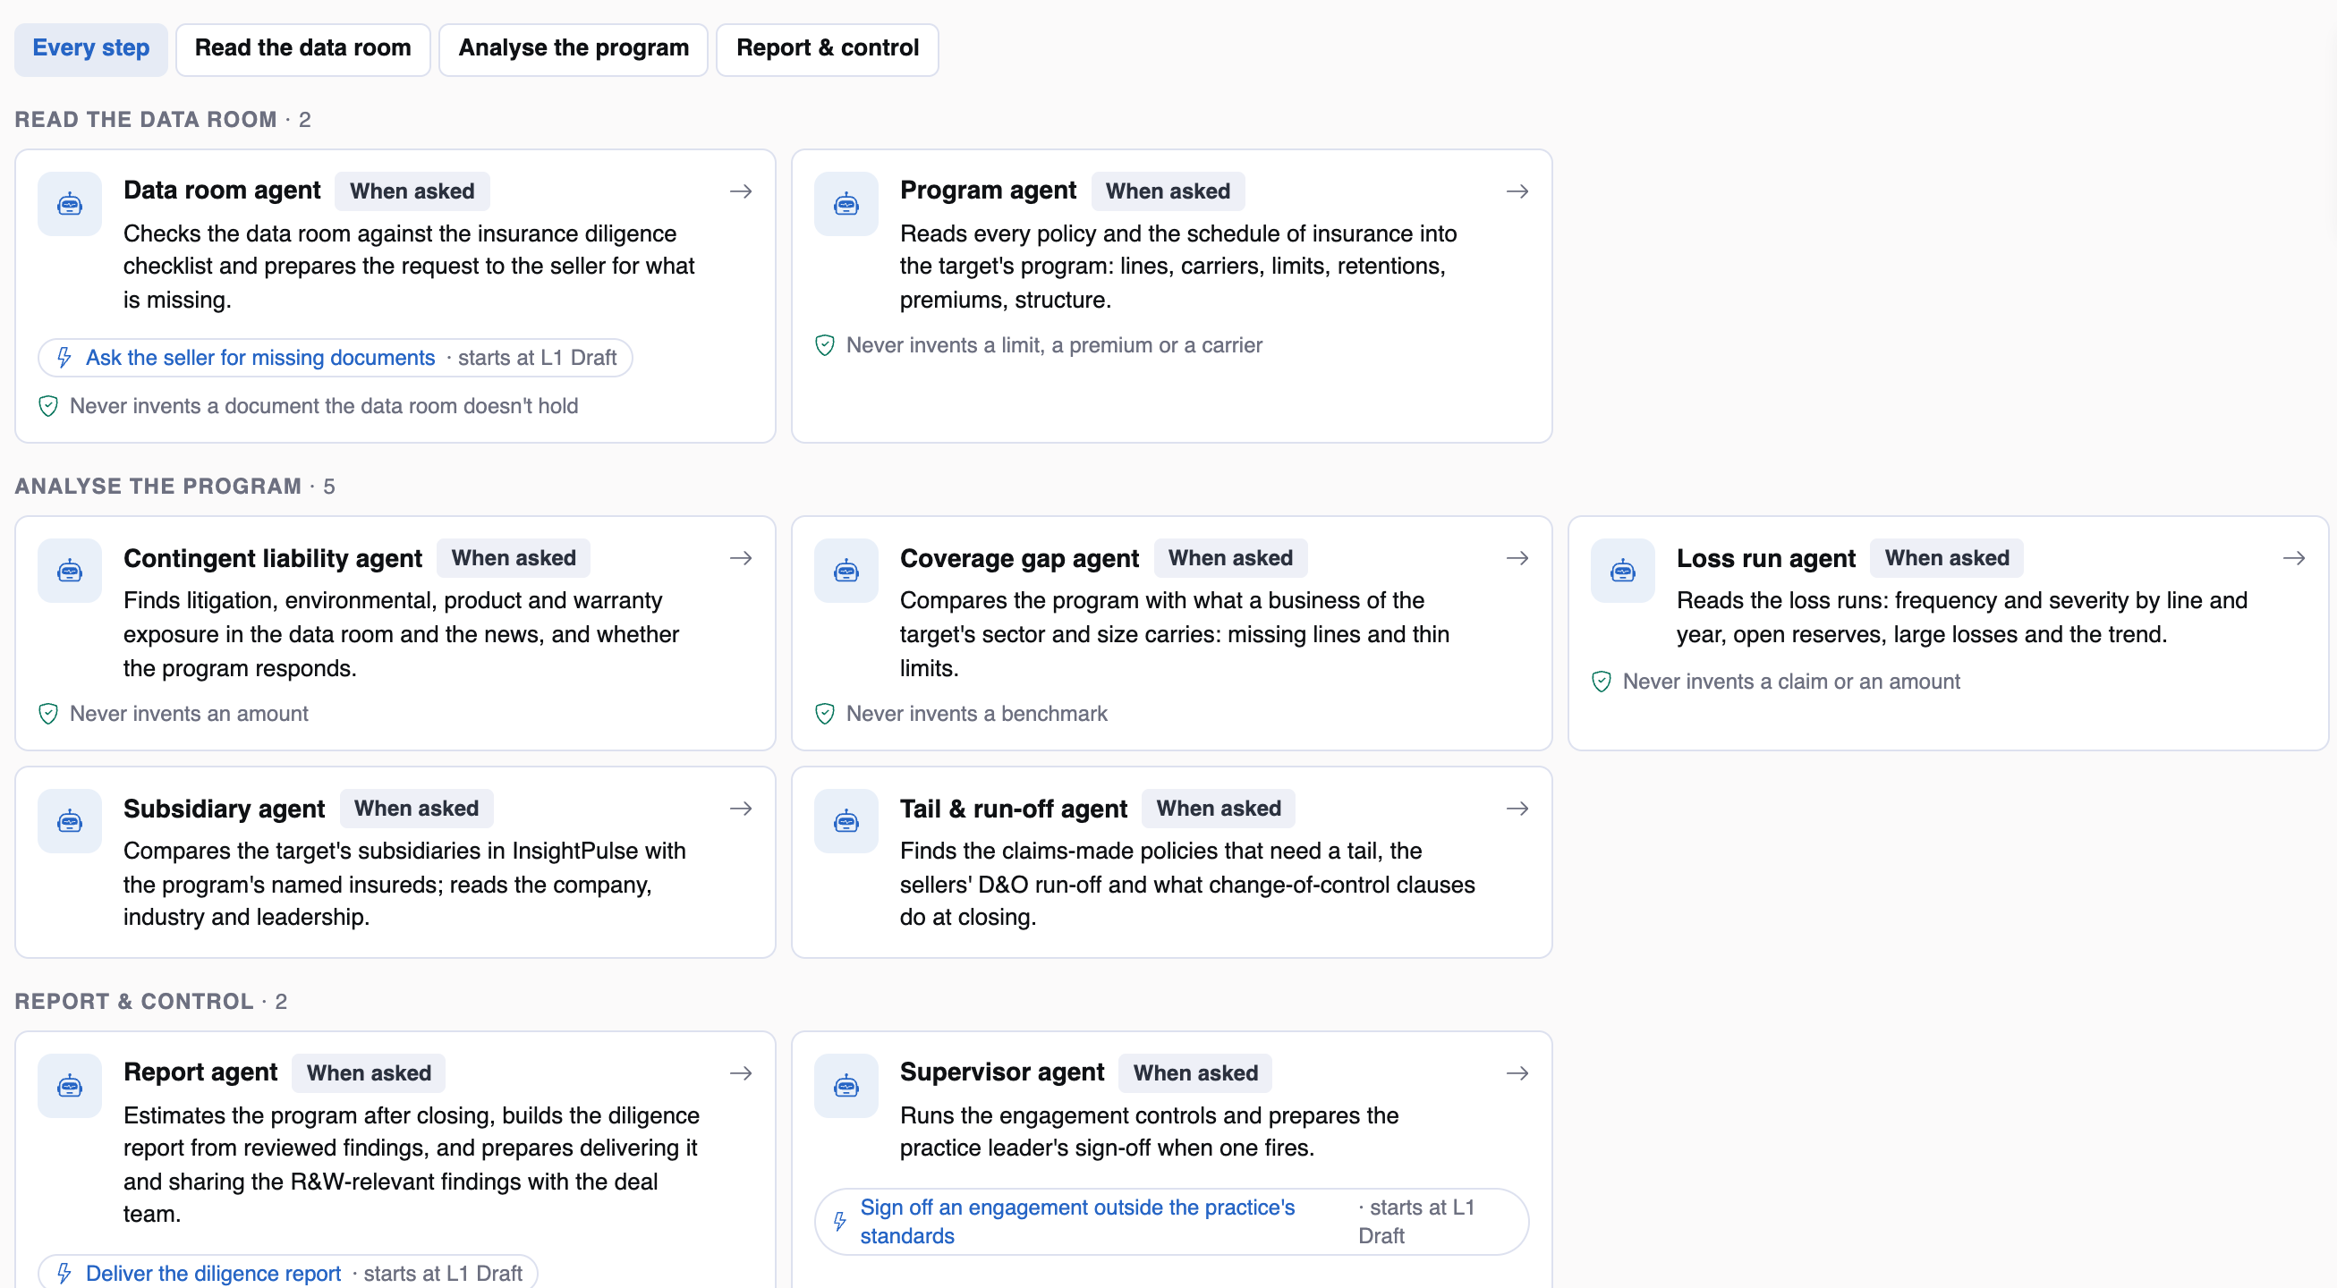2337x1288 pixels.
Task: Click the Coverage gap agent robot icon
Action: coord(846,571)
